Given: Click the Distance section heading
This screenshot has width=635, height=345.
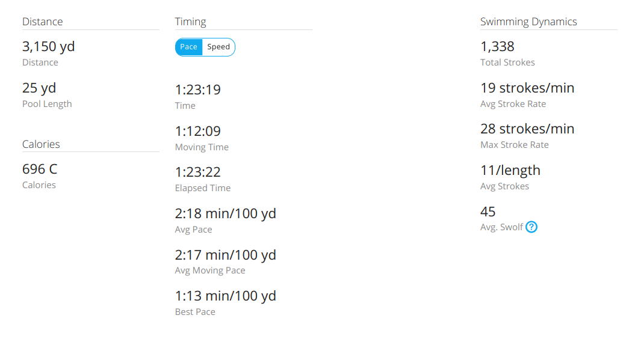Looking at the screenshot, I should (x=42, y=22).
